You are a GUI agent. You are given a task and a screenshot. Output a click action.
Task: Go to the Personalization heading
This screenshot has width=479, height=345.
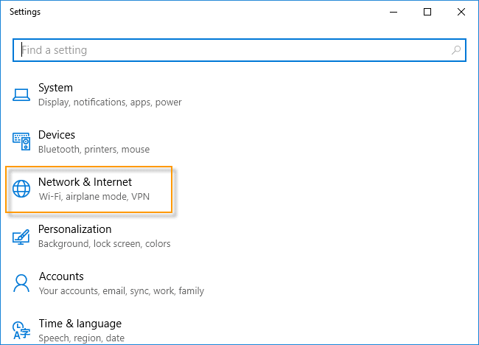coord(74,229)
